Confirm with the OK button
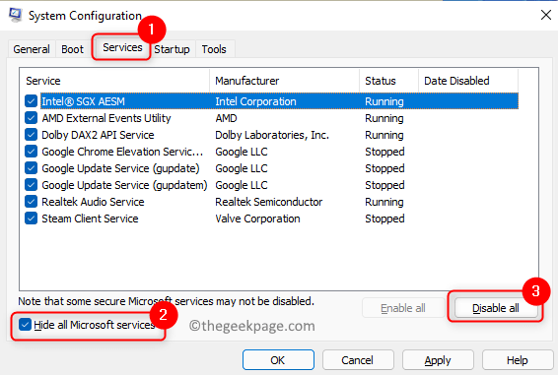Image resolution: width=558 pixels, height=375 pixels. click(x=278, y=360)
